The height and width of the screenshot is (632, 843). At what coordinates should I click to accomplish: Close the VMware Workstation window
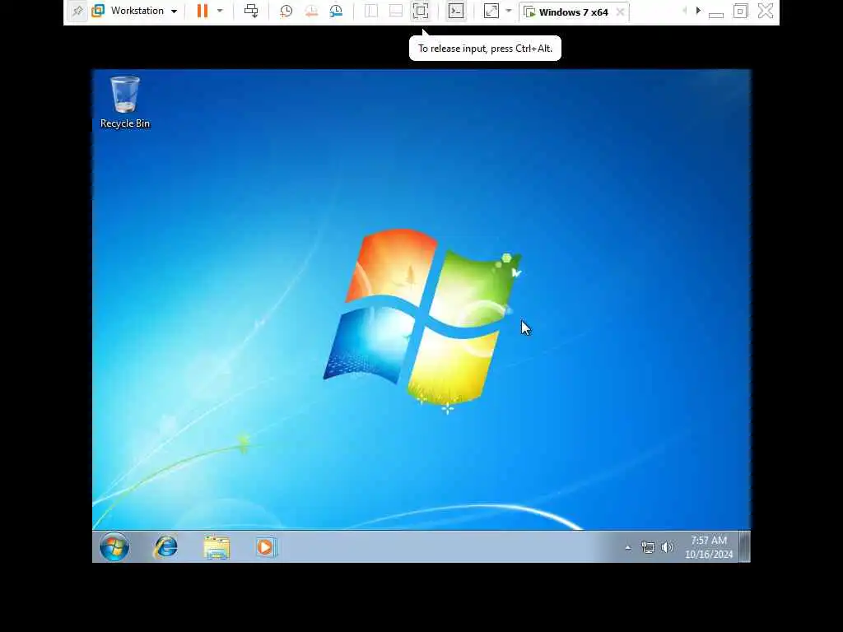(766, 11)
